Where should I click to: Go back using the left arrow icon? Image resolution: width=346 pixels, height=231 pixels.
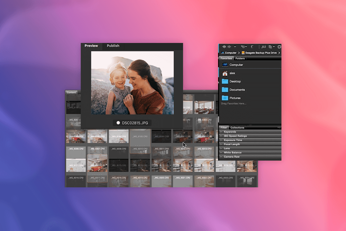point(224,47)
